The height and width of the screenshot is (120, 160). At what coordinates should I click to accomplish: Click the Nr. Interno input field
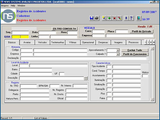(x=80, y=86)
